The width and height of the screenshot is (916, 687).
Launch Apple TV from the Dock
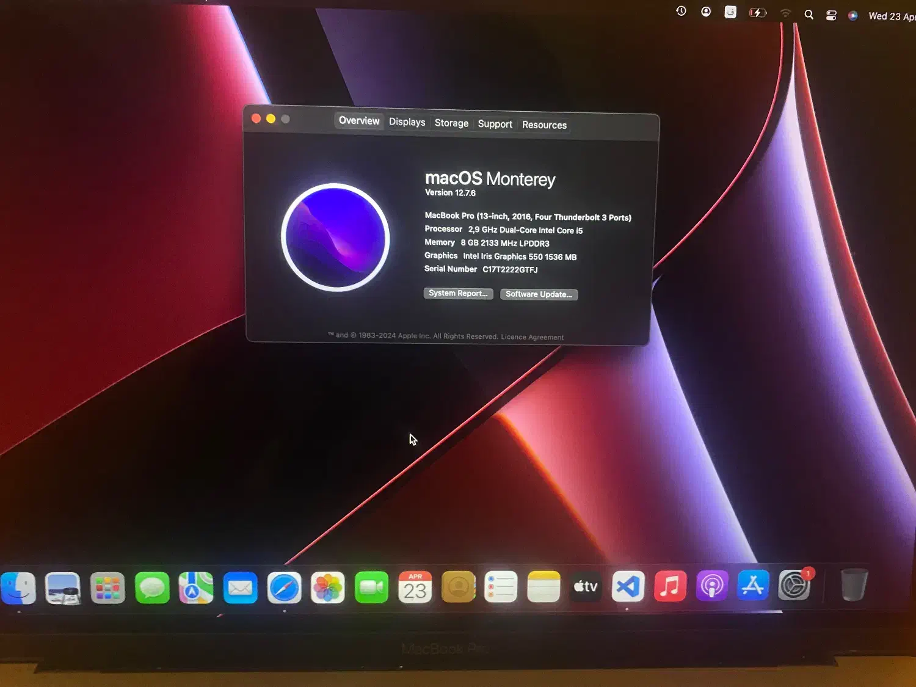point(586,586)
